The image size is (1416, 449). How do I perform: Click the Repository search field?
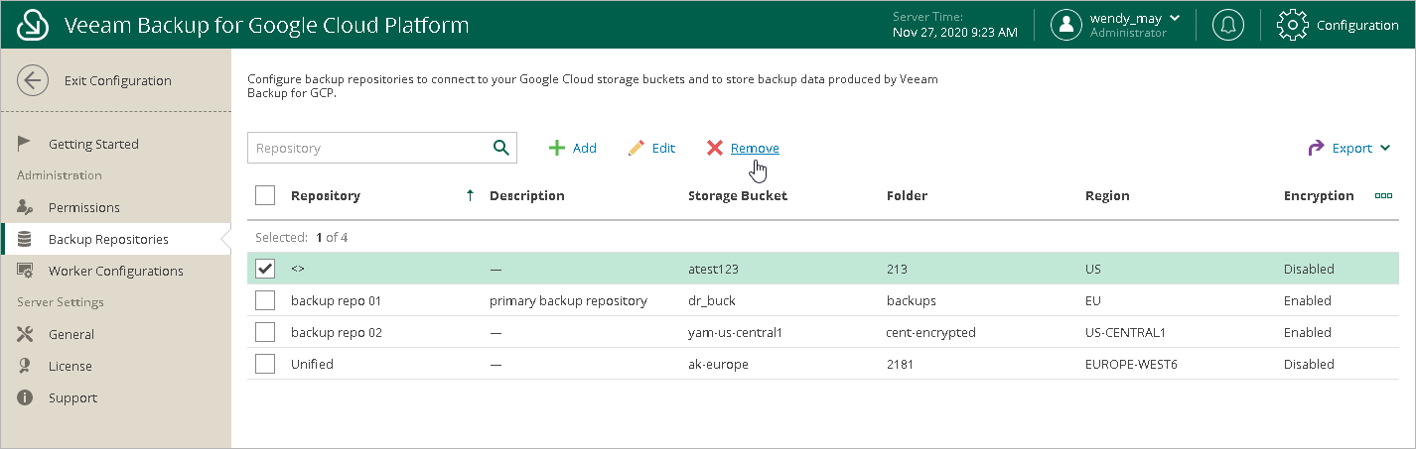367,148
